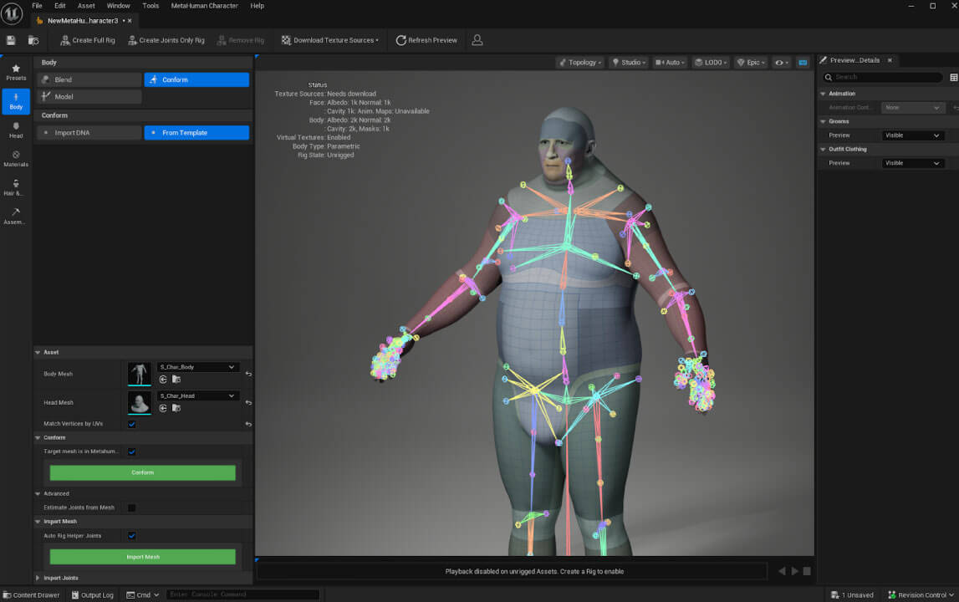Select the Blend body tool

point(89,79)
